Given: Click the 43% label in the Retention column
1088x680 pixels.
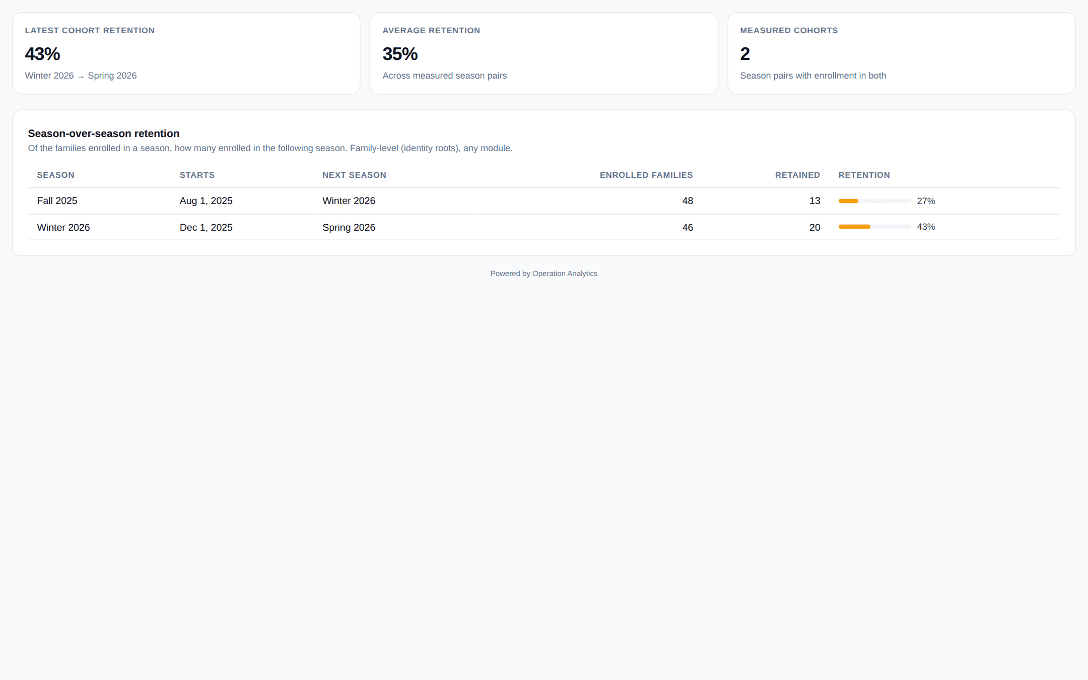Looking at the screenshot, I should (926, 227).
